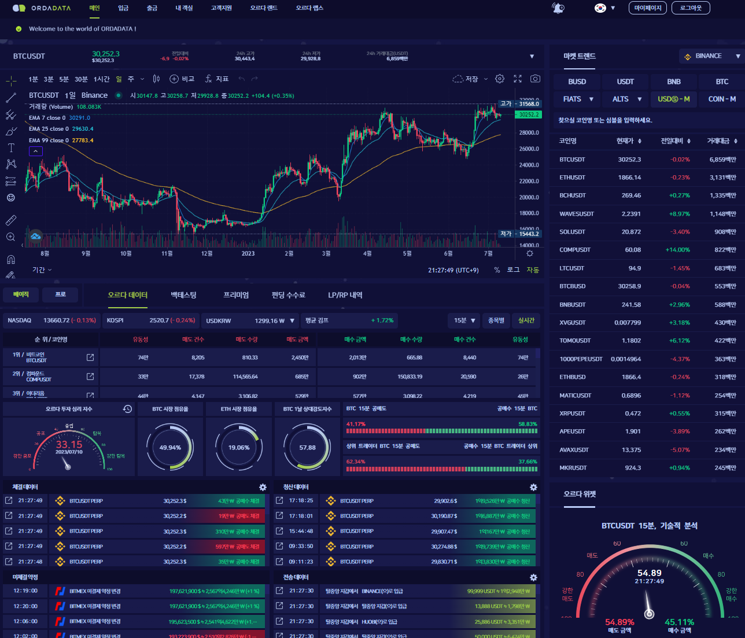
Task: Open the 입금 menu
Action: click(x=123, y=8)
